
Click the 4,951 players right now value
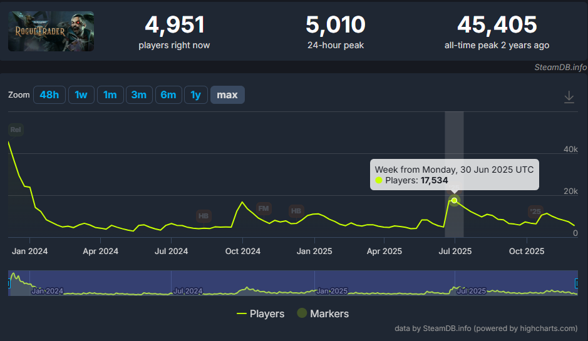pyautogui.click(x=174, y=25)
